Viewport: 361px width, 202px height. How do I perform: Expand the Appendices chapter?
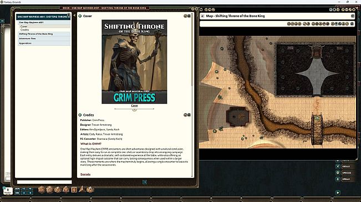tap(44, 43)
